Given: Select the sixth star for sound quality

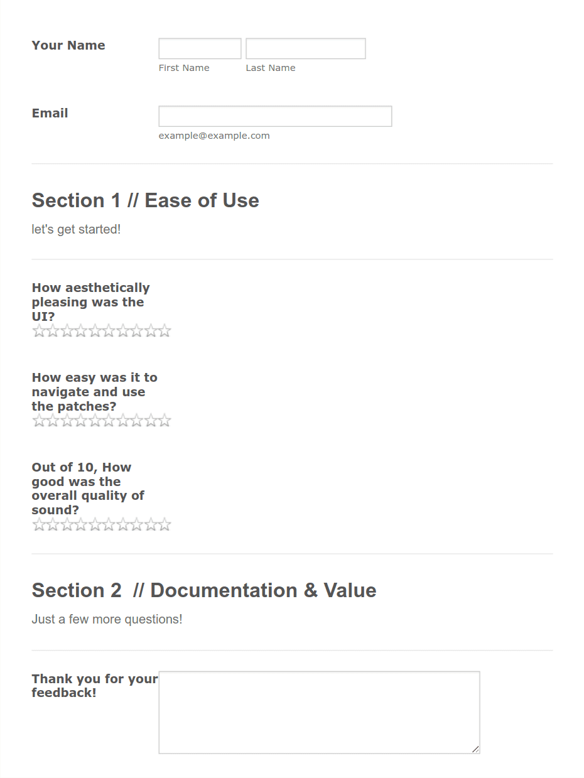Looking at the screenshot, I should tap(109, 524).
